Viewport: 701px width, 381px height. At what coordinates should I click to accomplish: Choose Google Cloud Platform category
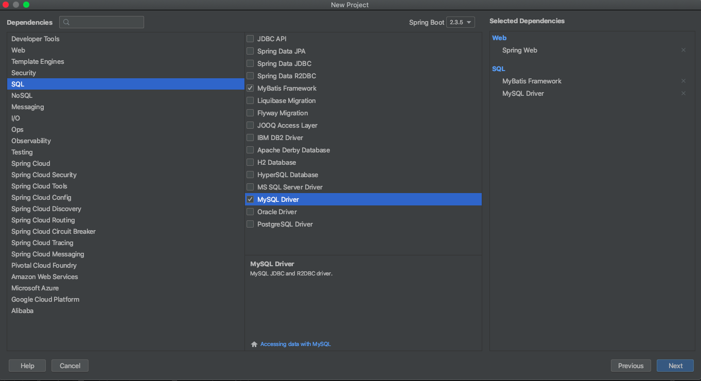[126, 300]
